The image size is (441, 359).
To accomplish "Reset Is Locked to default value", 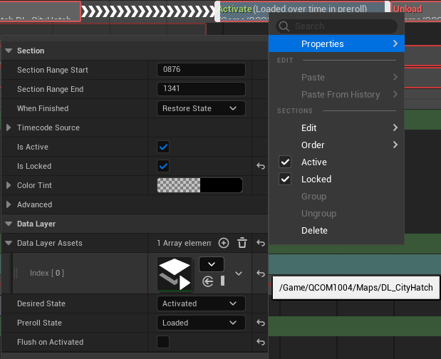I will [x=261, y=166].
